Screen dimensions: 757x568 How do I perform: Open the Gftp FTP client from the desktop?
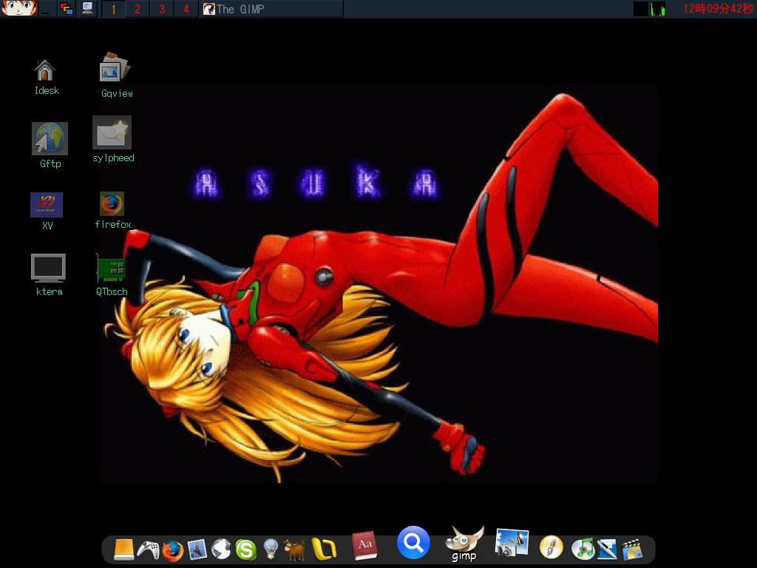[x=49, y=138]
